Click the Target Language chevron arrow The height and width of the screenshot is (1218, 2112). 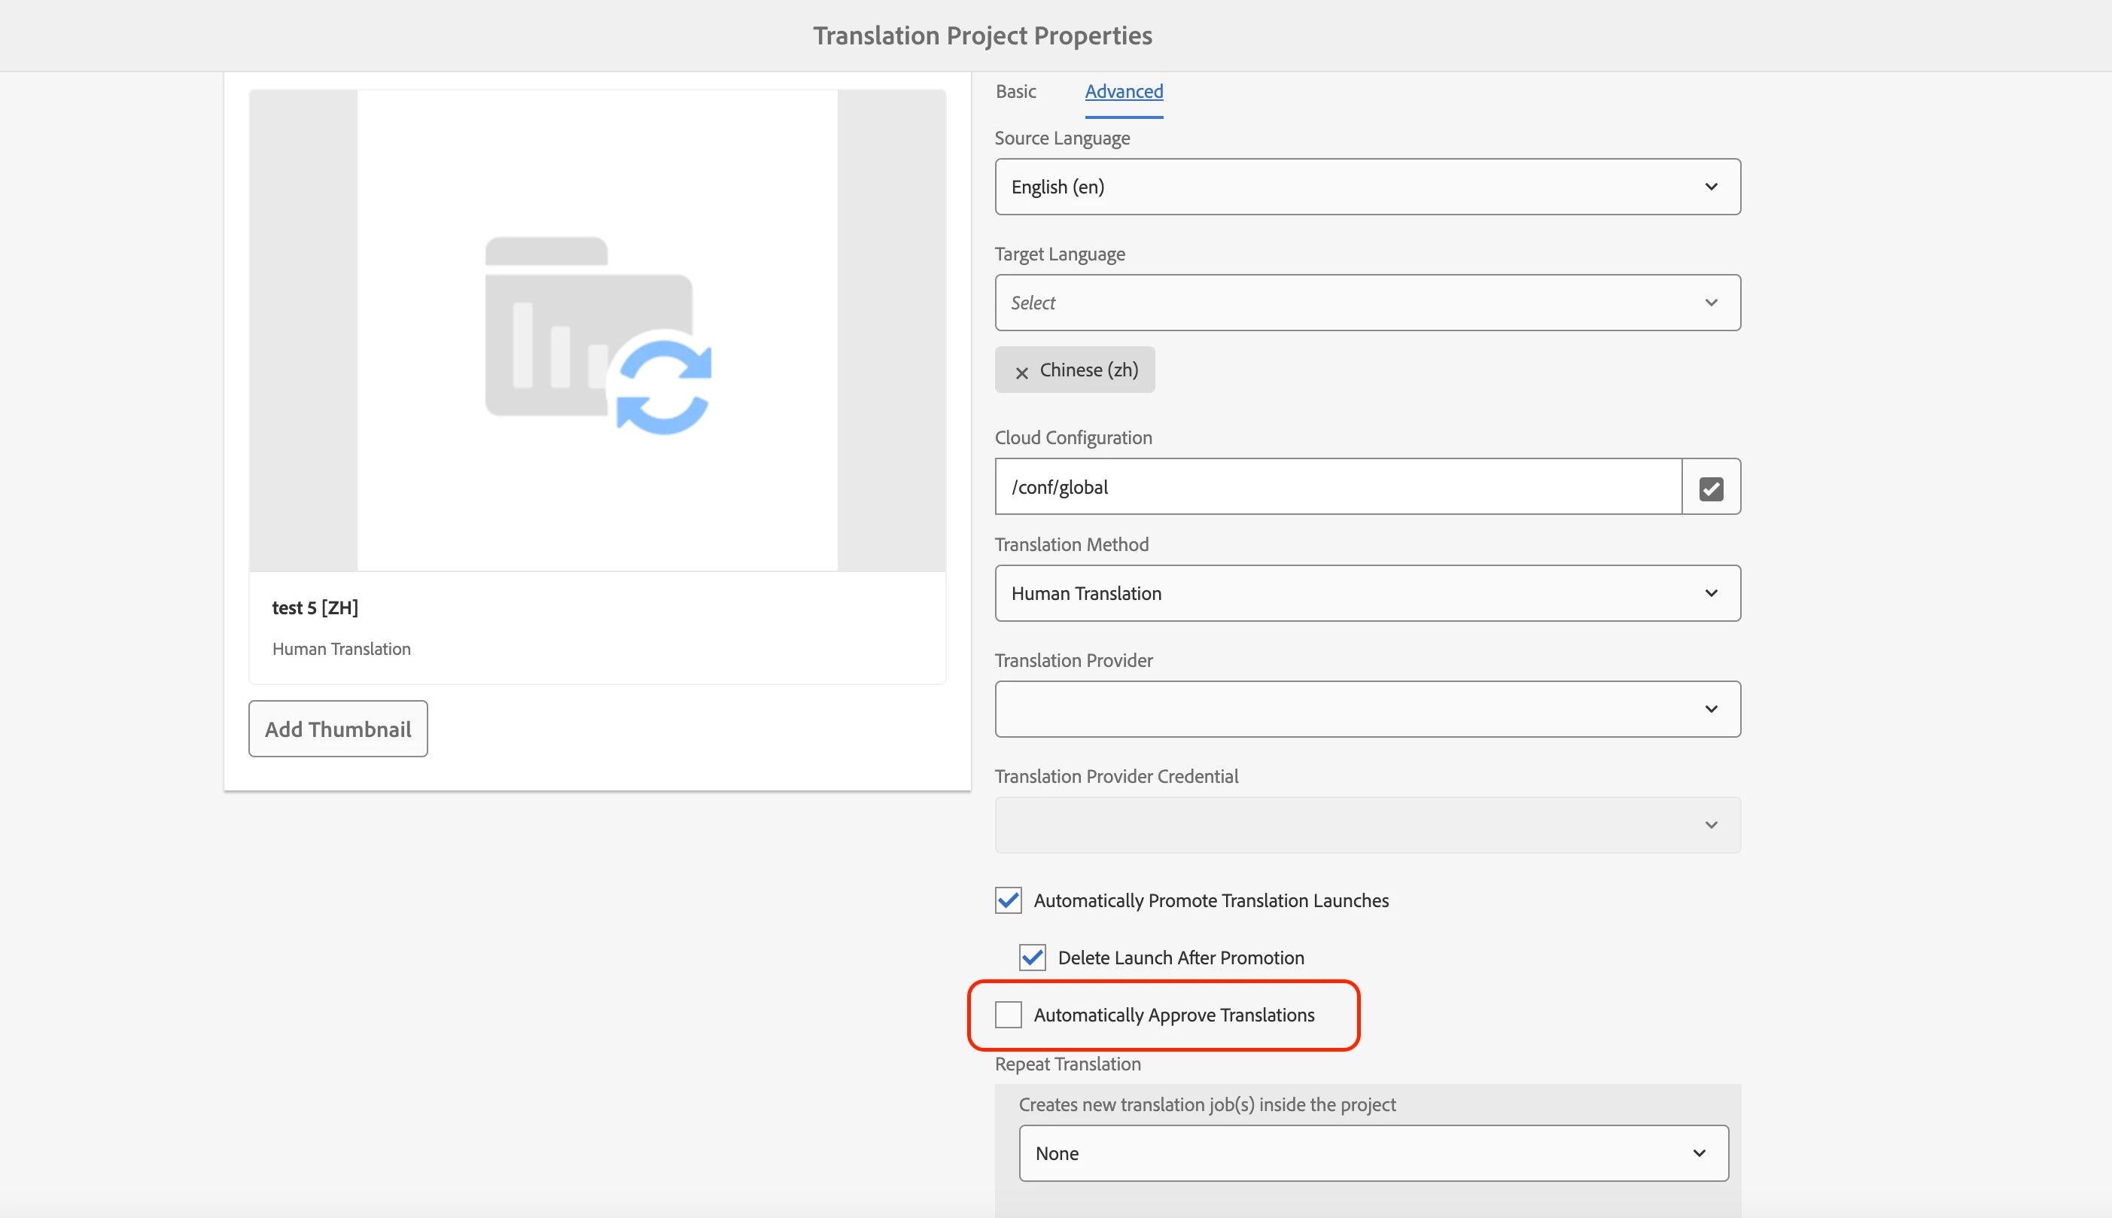click(x=1711, y=303)
